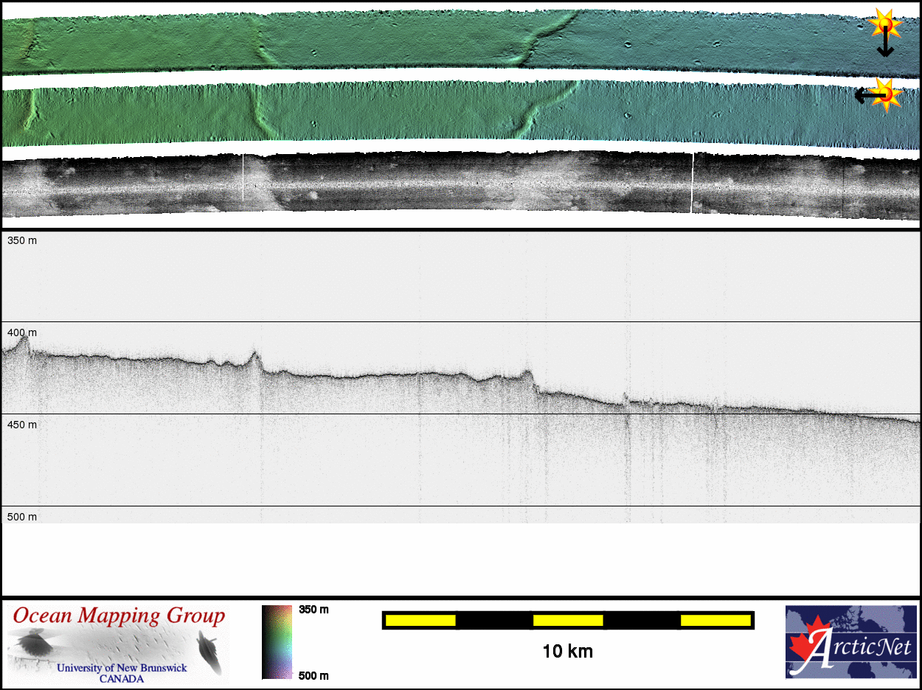Click the leftmost yellow scale bar segment
The width and height of the screenshot is (922, 690).
pos(420,621)
